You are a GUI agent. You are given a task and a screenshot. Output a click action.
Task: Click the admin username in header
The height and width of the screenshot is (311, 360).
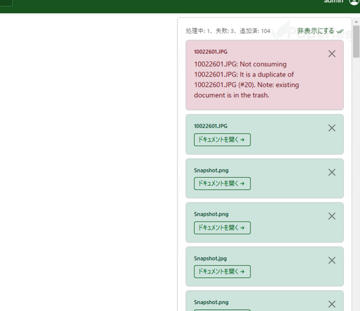[333, 1]
